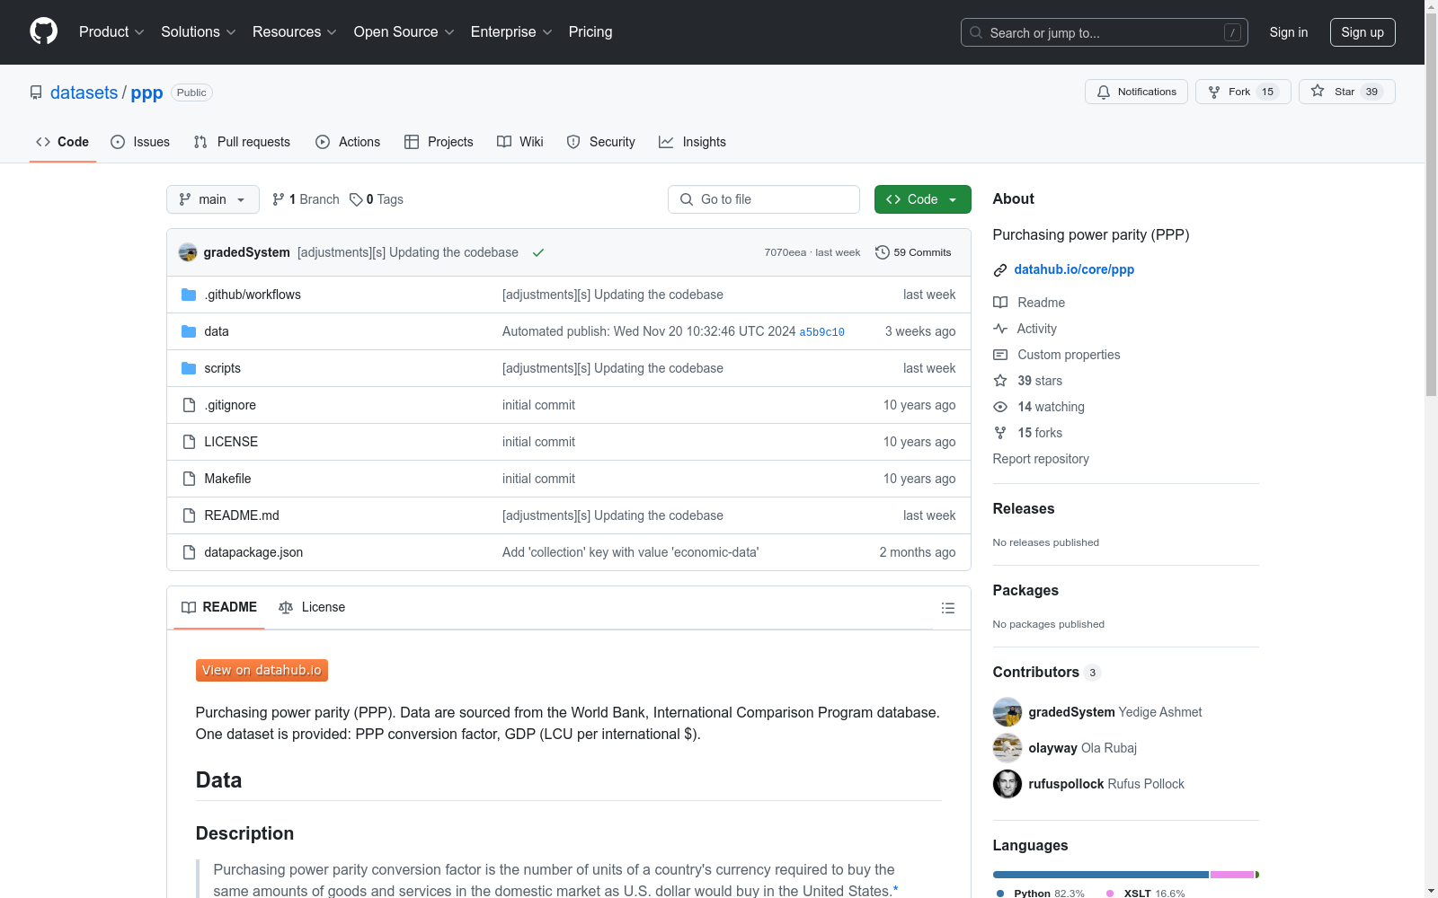1438x898 pixels.
Task: Click gradedSystem avatar in commit header
Action: (x=188, y=252)
